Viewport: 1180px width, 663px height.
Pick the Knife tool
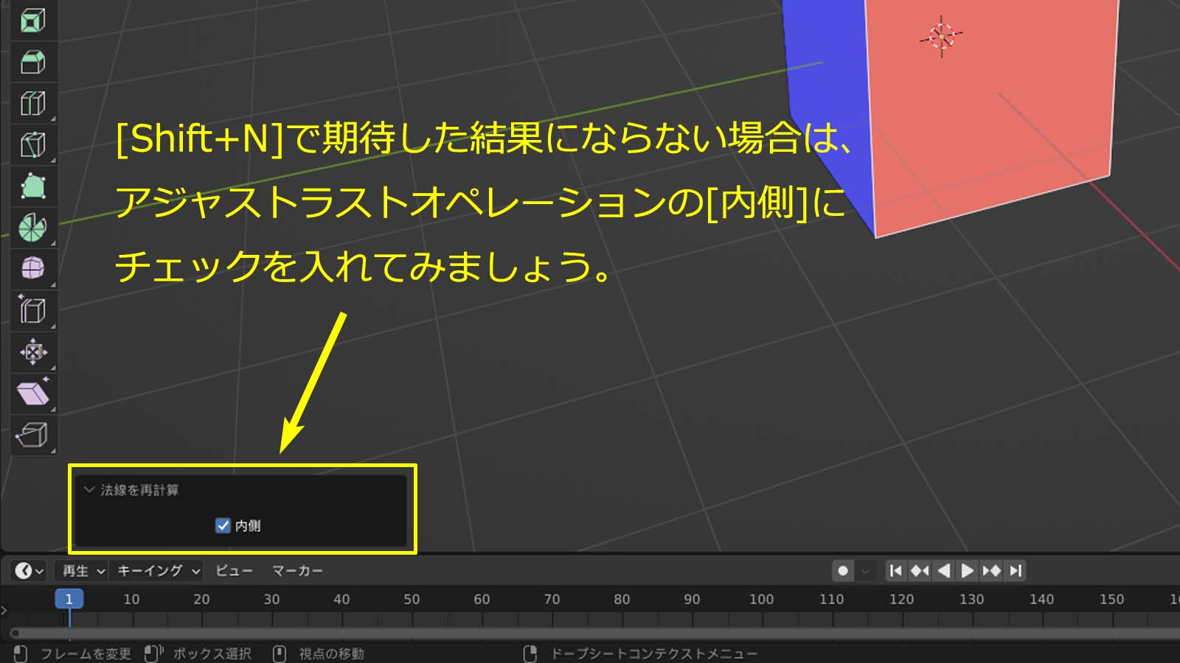[x=32, y=145]
